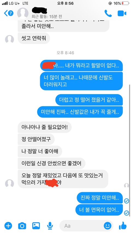Send a thumbs-up like

click(123, 225)
